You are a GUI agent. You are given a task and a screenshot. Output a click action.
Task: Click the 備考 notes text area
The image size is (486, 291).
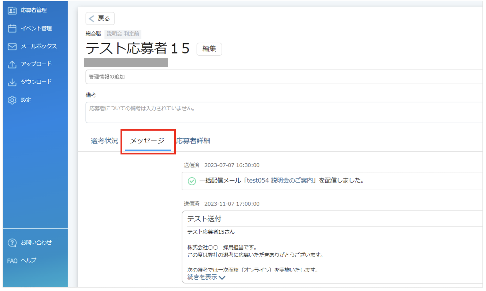(x=284, y=112)
